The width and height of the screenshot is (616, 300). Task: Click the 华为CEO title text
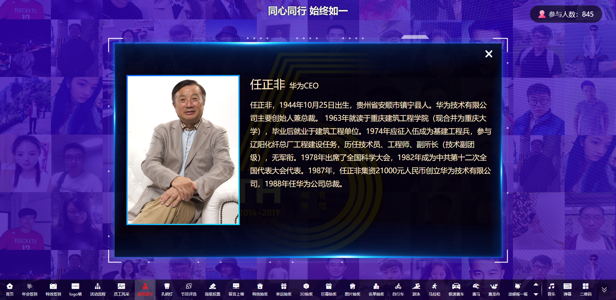click(x=304, y=86)
